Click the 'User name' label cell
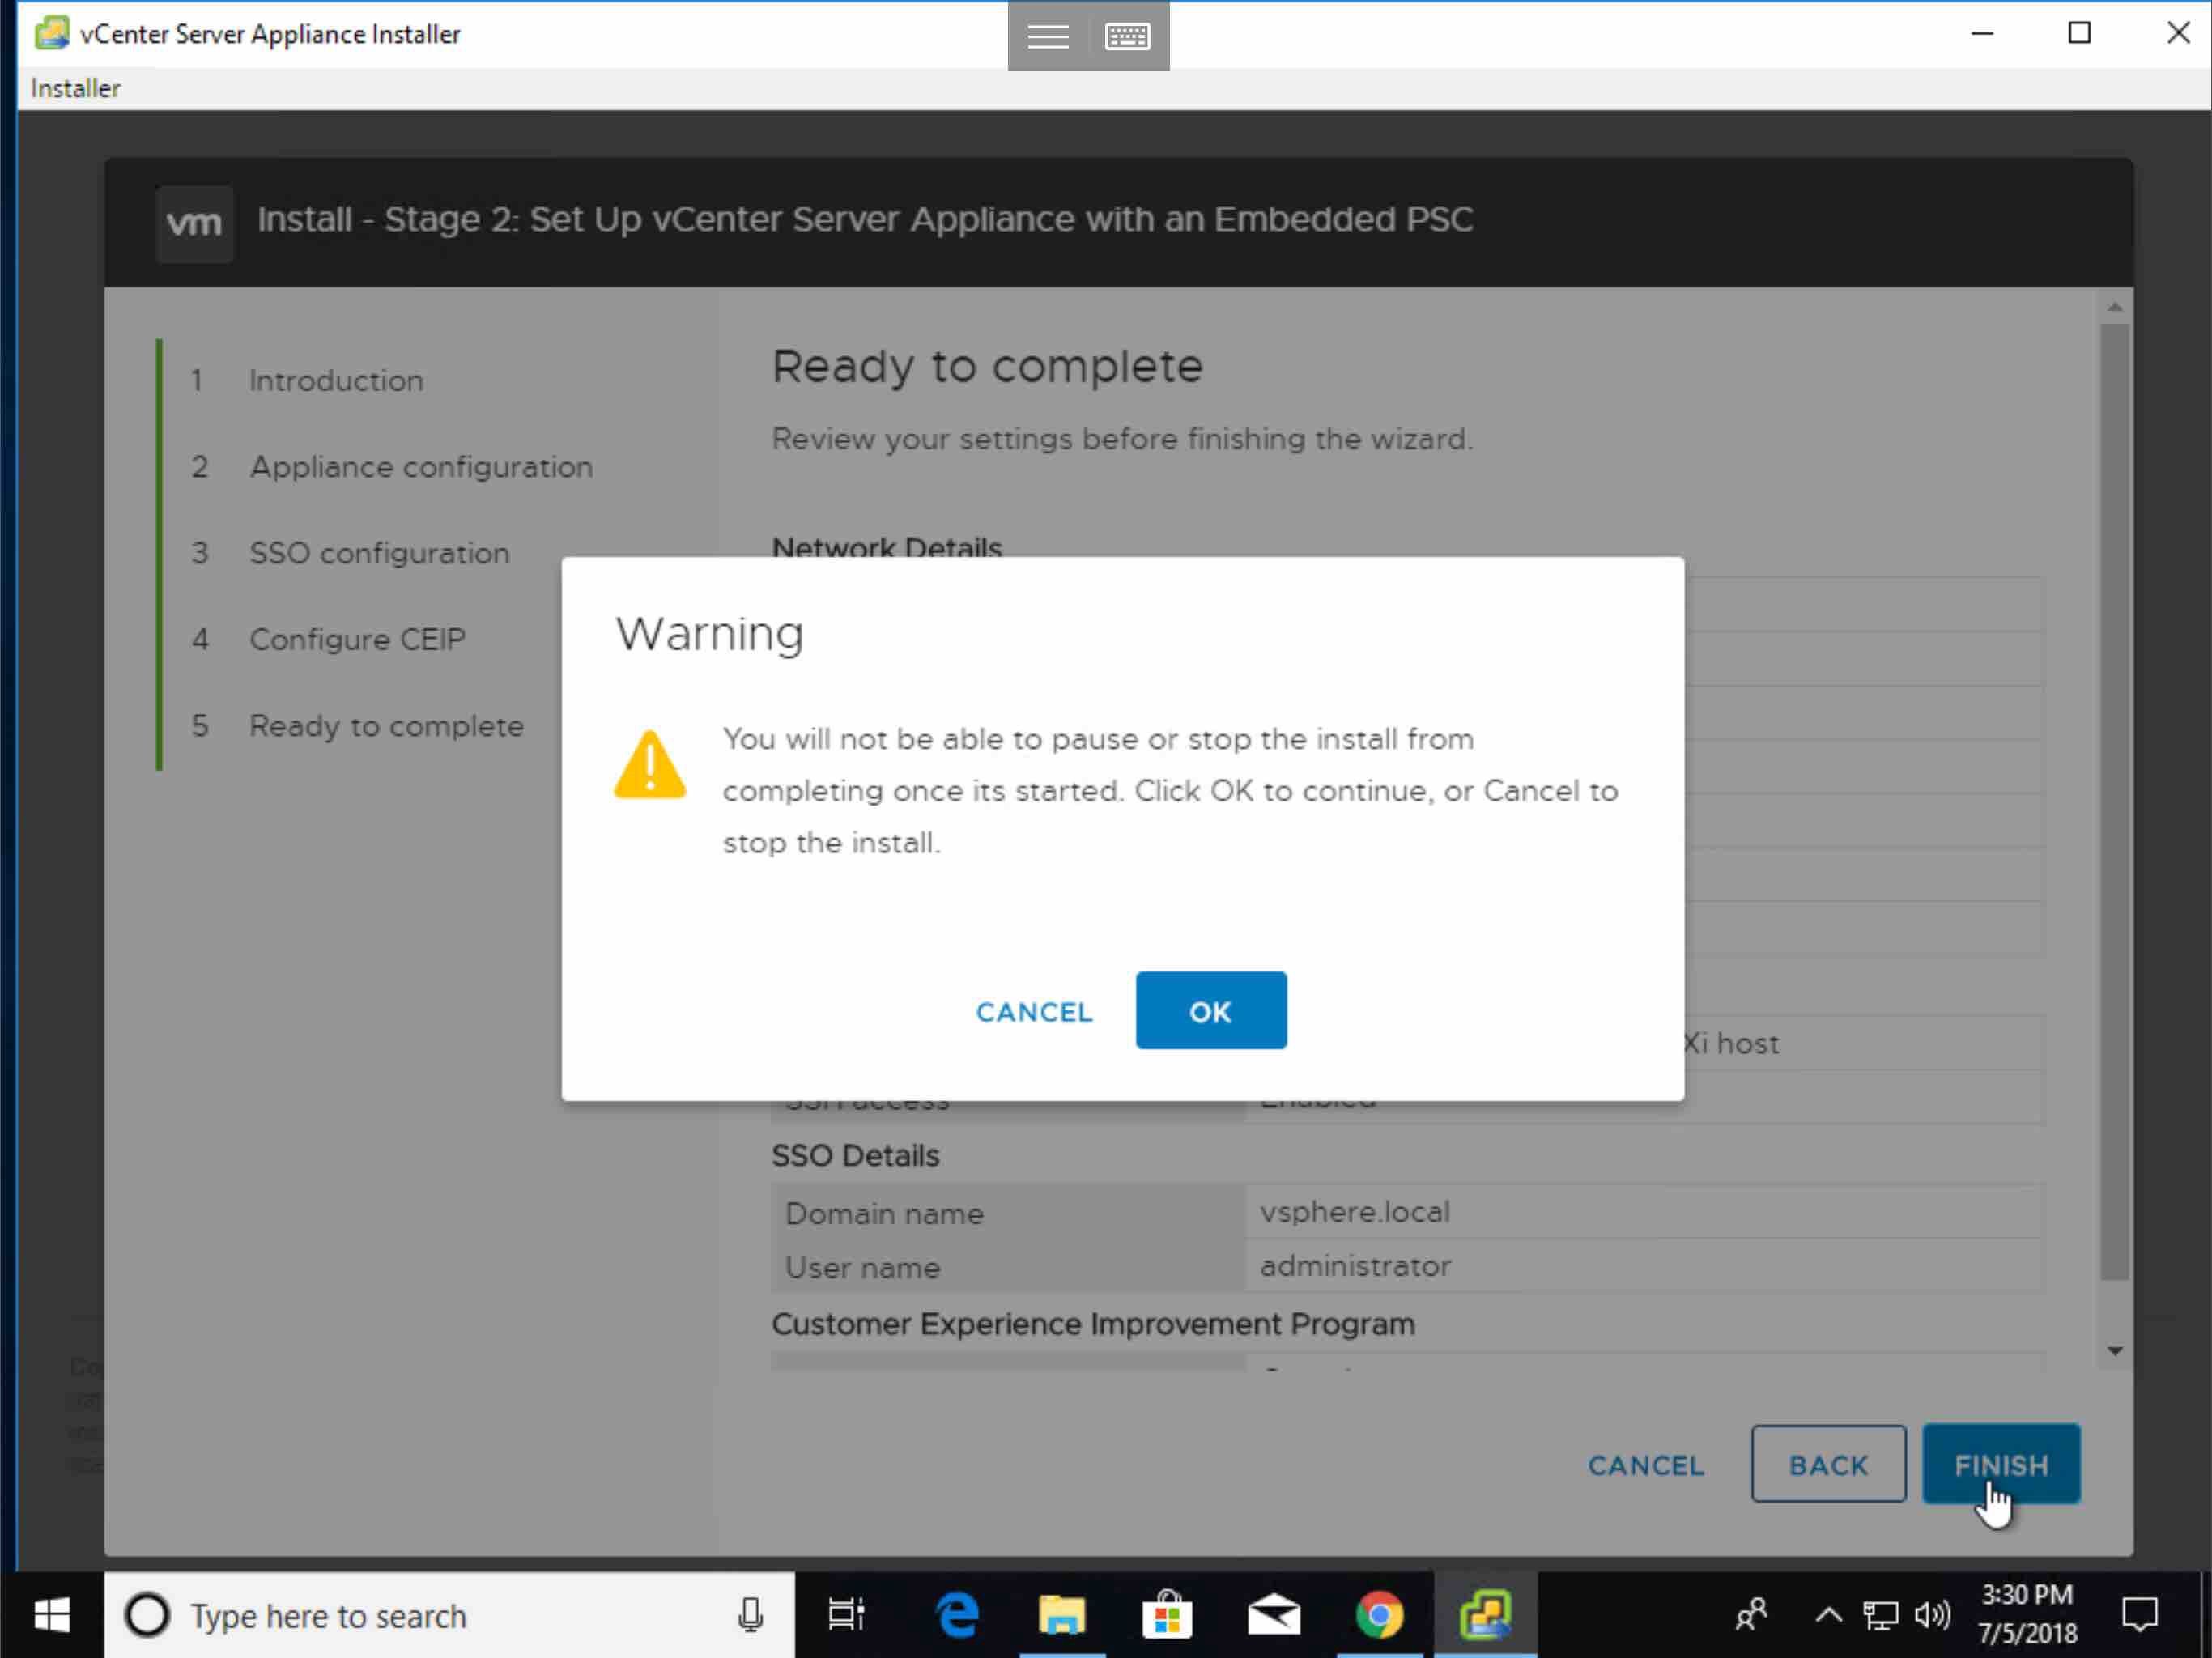2212x1658 pixels. (x=1008, y=1267)
